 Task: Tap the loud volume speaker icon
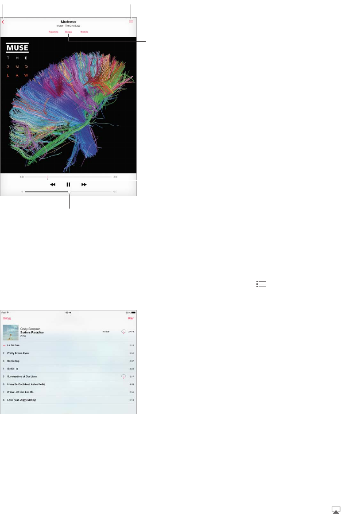[115, 192]
